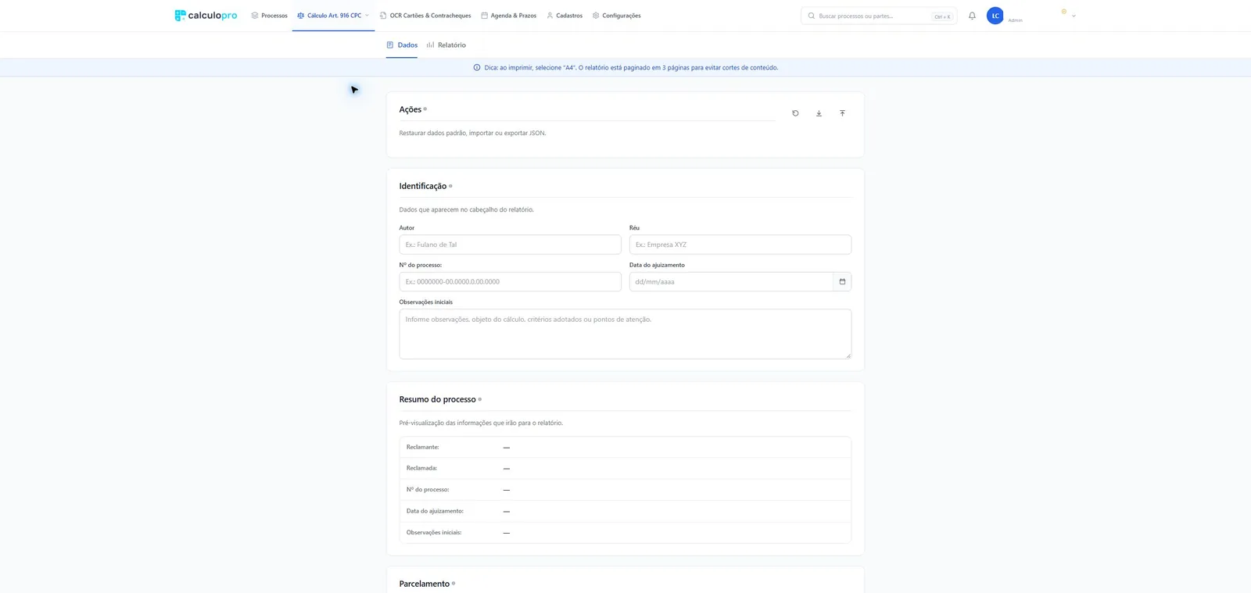Click the info dot next to Ações
The image size is (1251, 593).
(x=425, y=109)
